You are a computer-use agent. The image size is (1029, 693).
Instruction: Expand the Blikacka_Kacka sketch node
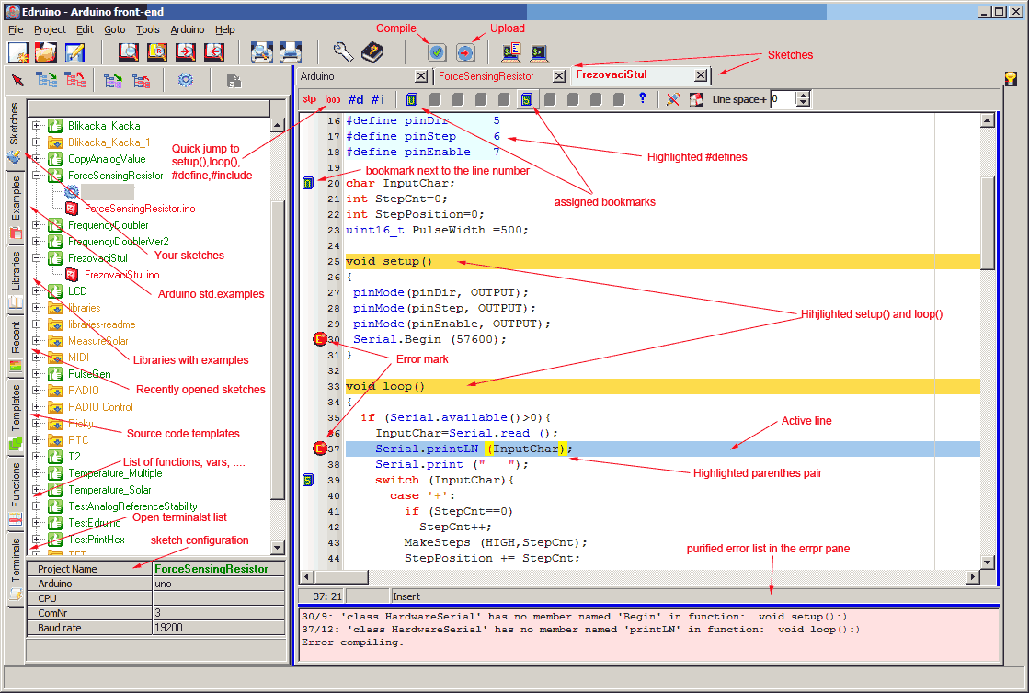(37, 126)
